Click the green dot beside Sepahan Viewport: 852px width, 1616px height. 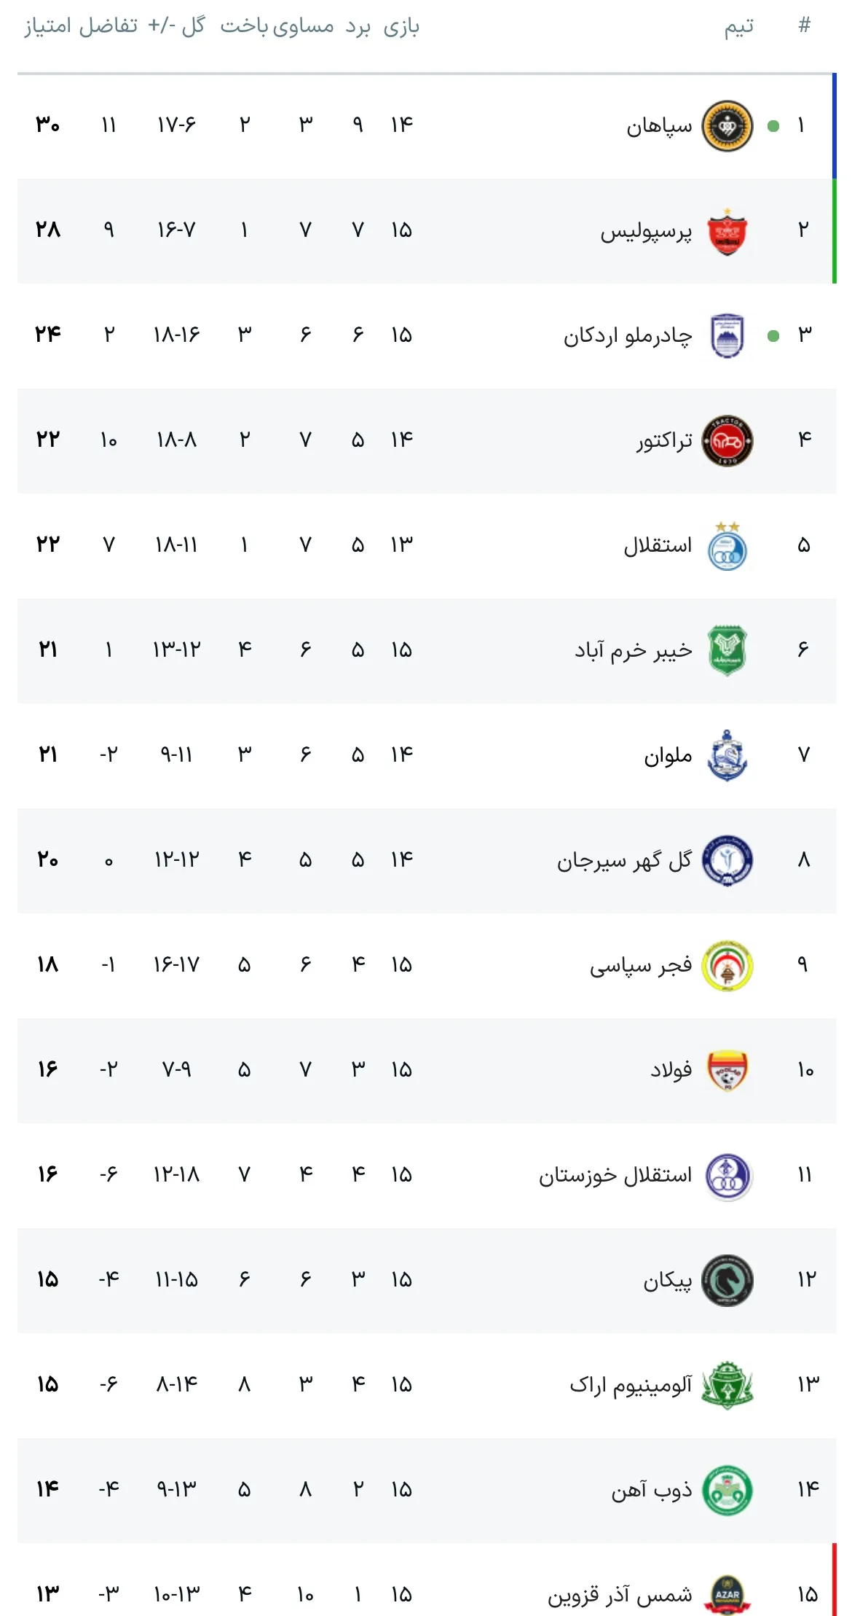click(773, 126)
